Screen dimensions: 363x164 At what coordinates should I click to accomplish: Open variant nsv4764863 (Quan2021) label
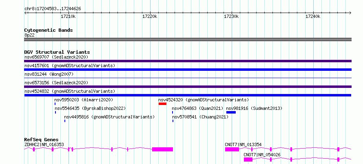coord(197,108)
